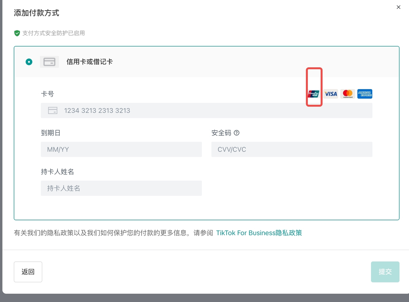Focus the CVV/CVC security code field

pyautogui.click(x=291, y=149)
